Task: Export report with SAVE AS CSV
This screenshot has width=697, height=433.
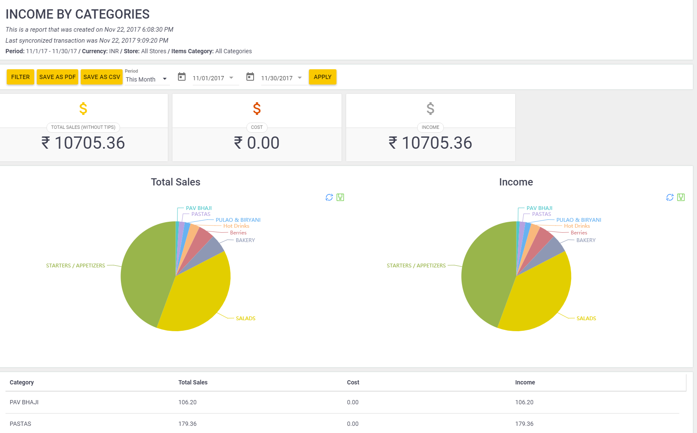Action: click(101, 77)
